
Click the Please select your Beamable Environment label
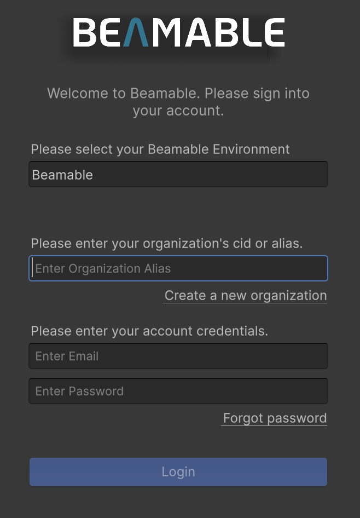coord(160,149)
